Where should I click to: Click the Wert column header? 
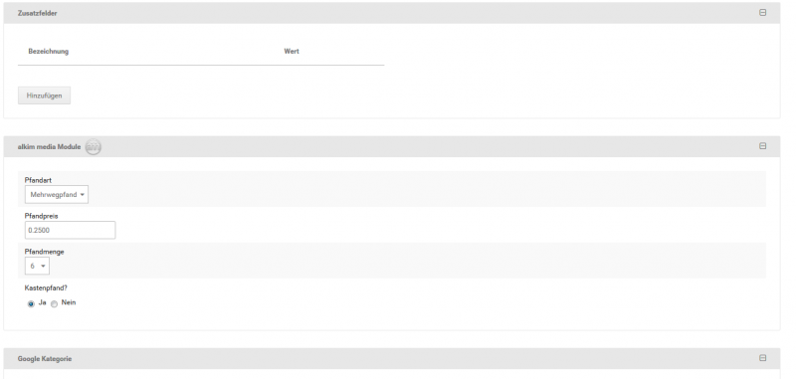pyautogui.click(x=292, y=52)
